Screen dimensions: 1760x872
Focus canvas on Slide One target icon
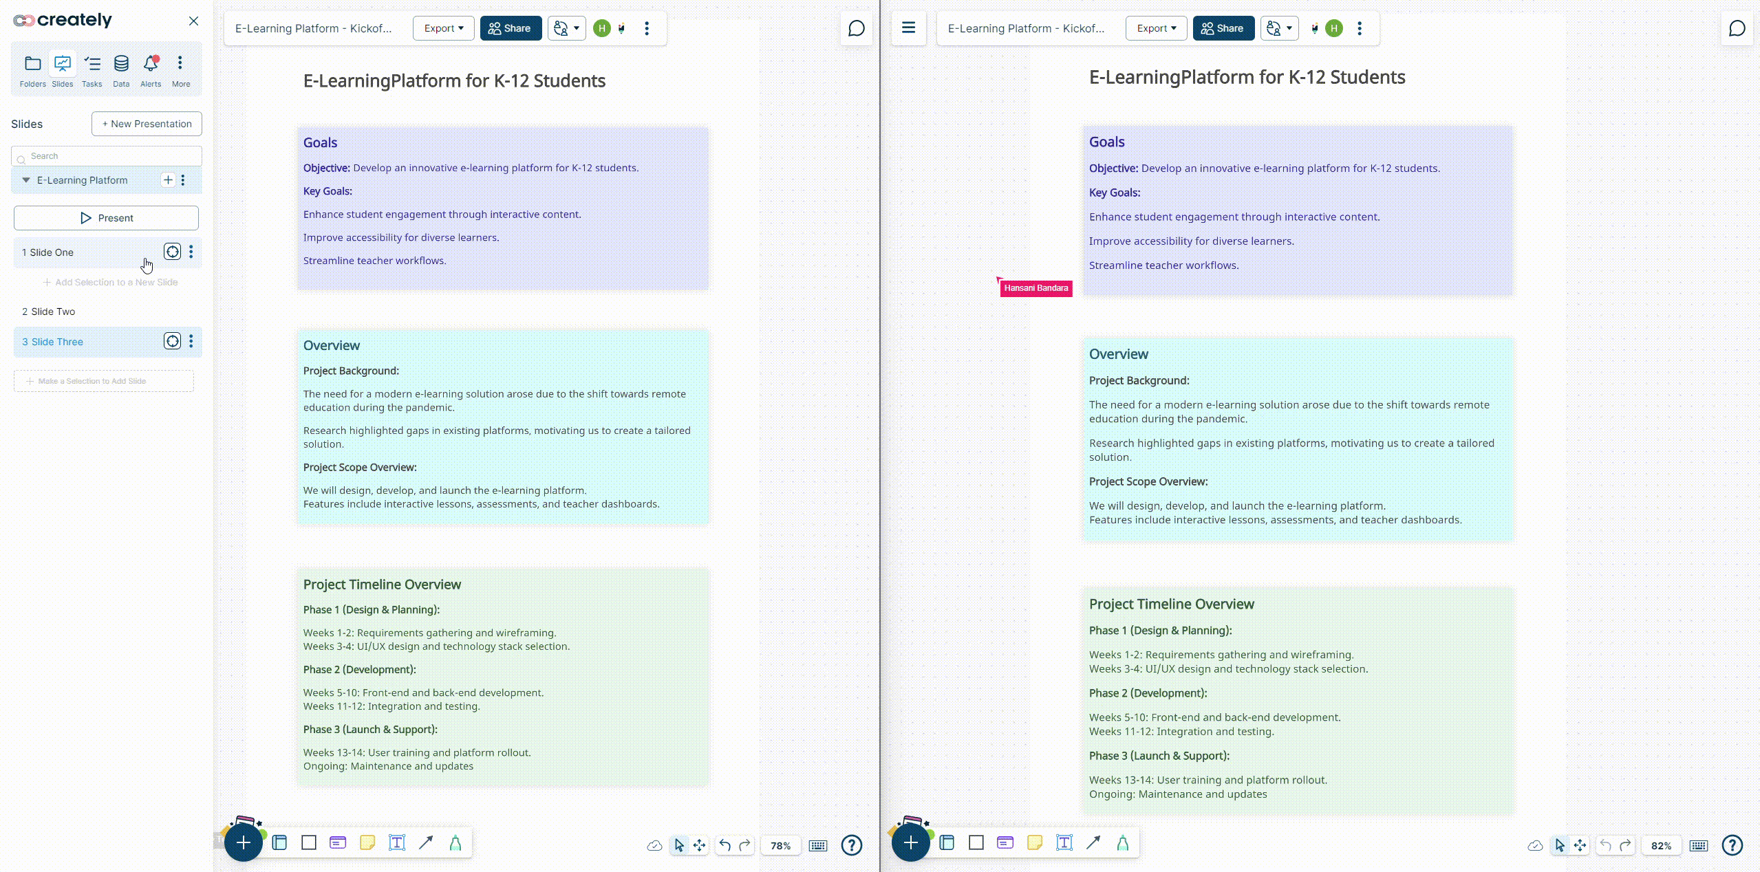point(172,252)
